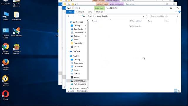Select Pictures under Quick access

77,36
